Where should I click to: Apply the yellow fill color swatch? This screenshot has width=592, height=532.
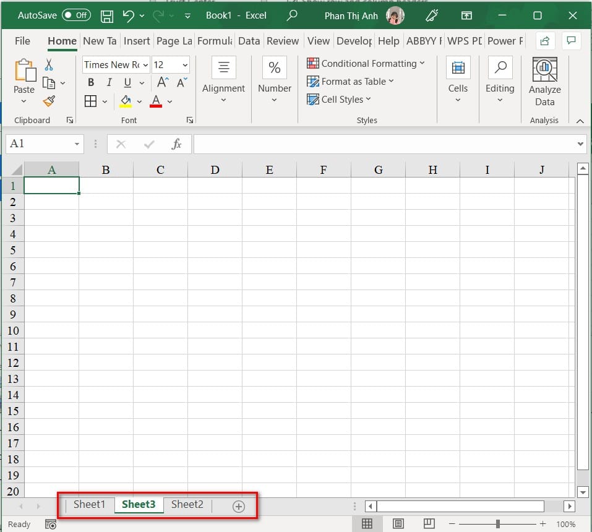[x=126, y=101]
